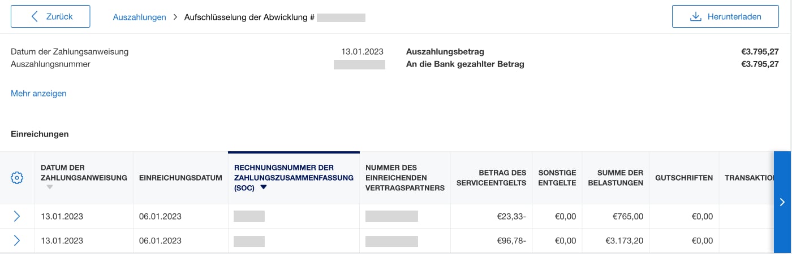
Task: Click the Betrag des Serviceentgelts header
Action: pos(502,178)
